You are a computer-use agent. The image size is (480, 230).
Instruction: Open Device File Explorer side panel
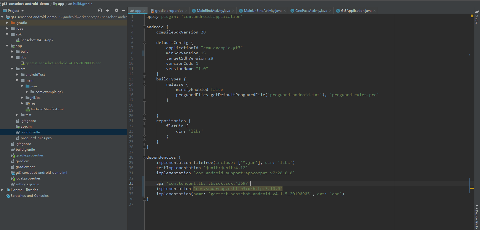coord(477,217)
